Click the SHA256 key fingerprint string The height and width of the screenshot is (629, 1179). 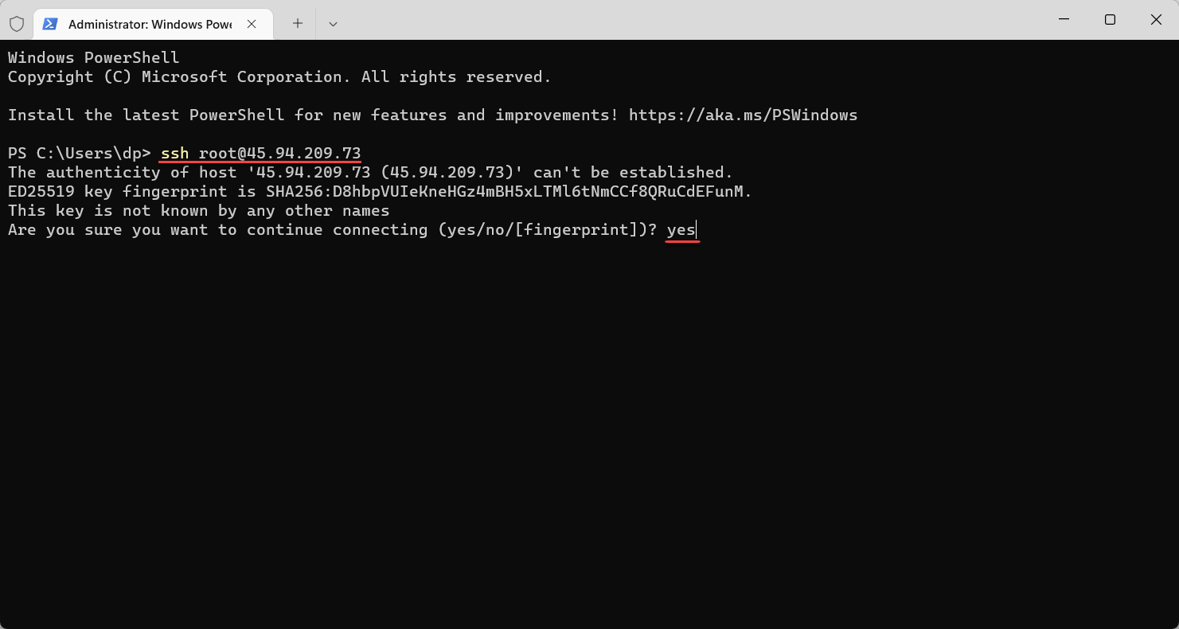[x=509, y=192]
